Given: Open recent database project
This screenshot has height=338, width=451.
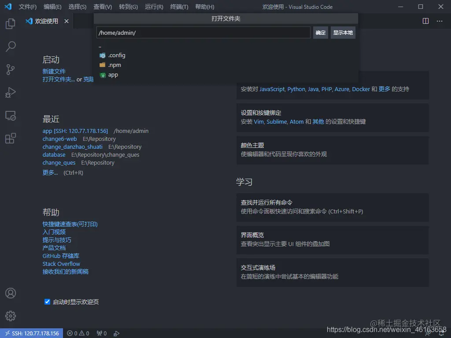Looking at the screenshot, I should pyautogui.click(x=54, y=154).
